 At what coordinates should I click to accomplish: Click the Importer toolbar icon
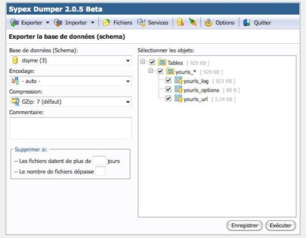click(58, 23)
